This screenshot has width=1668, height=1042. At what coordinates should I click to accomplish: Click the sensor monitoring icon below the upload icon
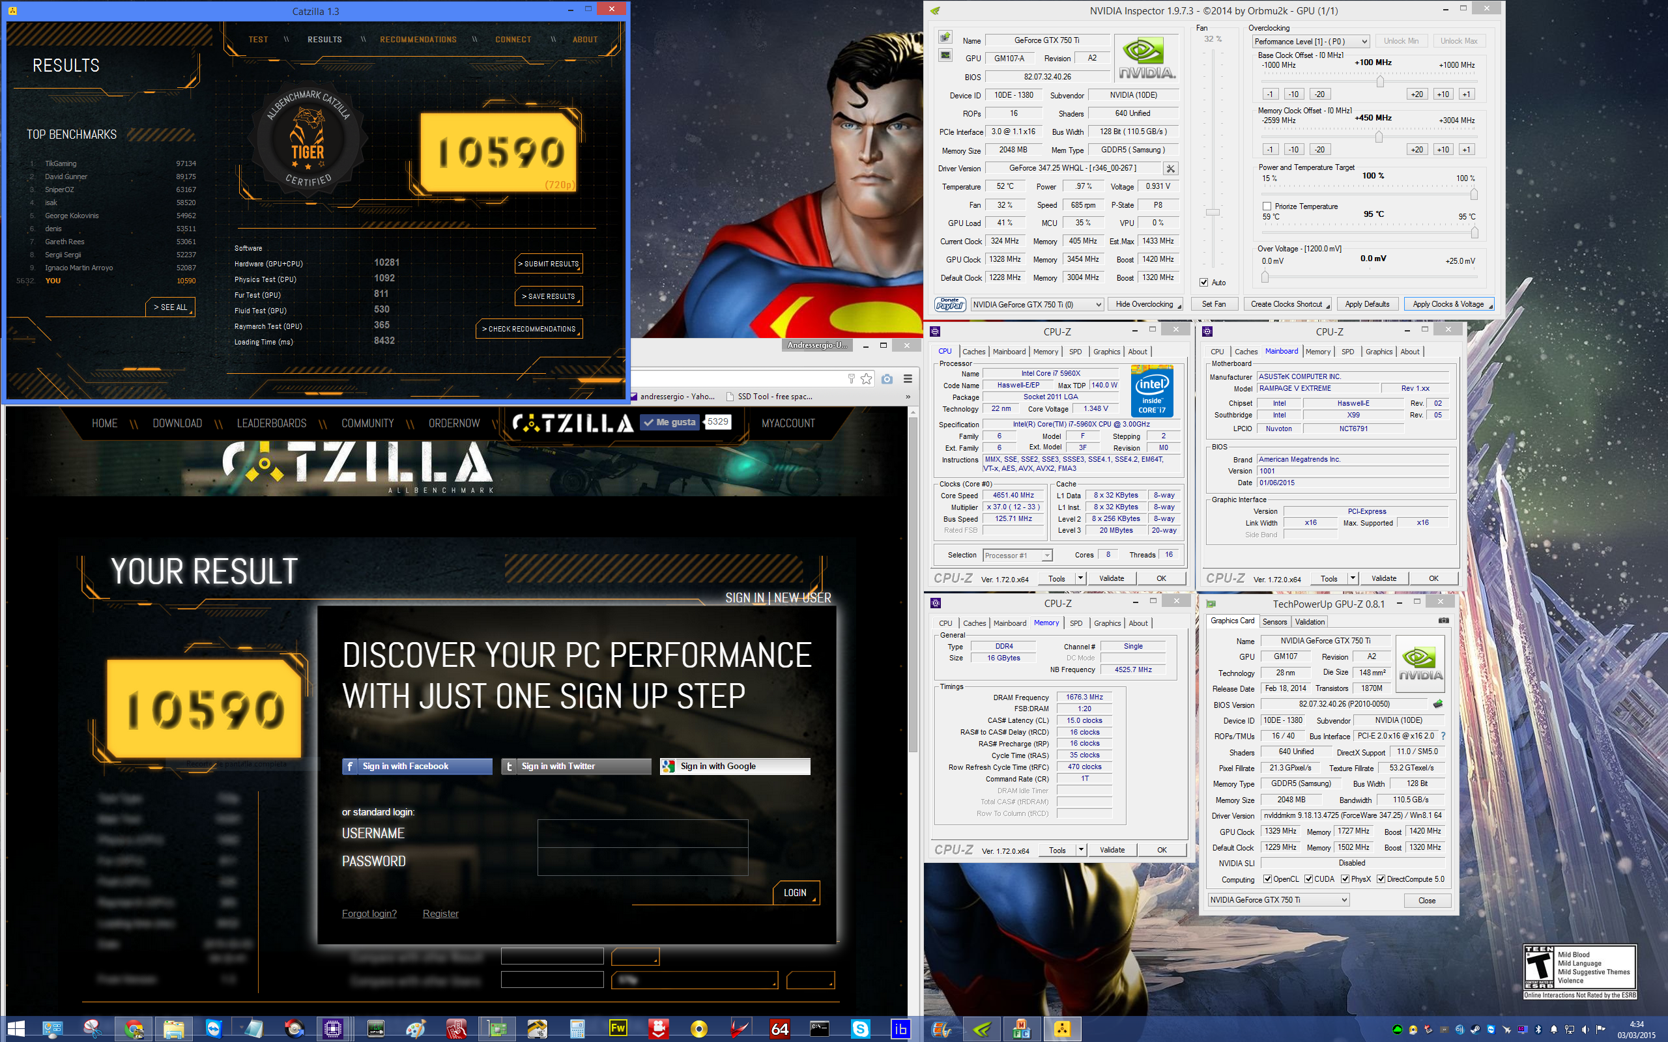(945, 55)
